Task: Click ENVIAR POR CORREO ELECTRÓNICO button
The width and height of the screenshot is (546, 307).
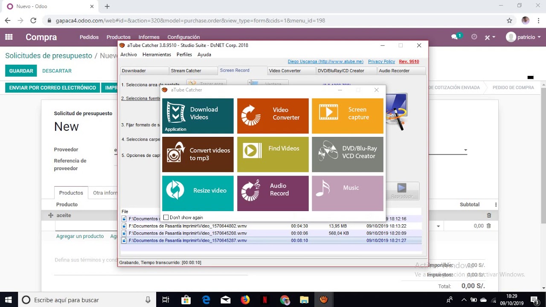Action: [52, 87]
